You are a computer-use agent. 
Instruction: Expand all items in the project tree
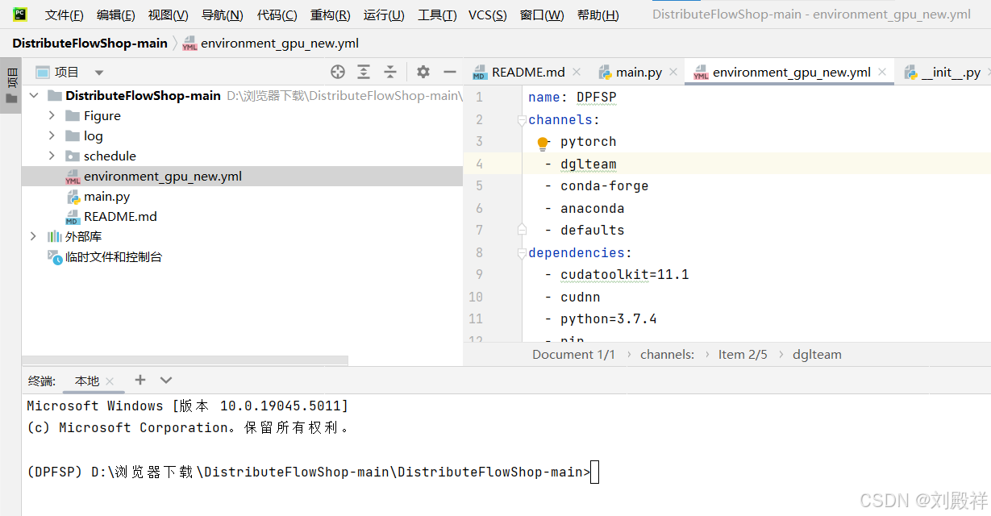pos(364,72)
